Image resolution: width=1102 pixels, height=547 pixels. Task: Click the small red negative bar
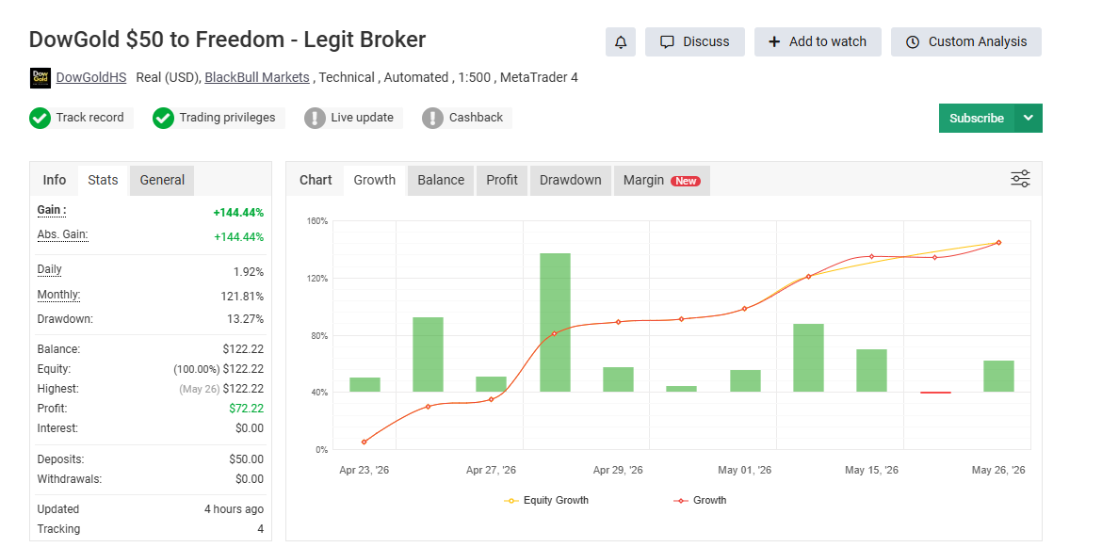[935, 393]
